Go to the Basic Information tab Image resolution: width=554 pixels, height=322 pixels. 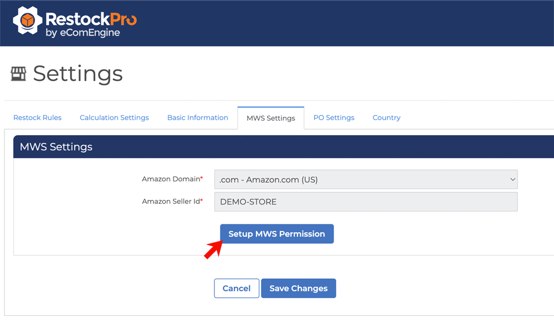(198, 117)
